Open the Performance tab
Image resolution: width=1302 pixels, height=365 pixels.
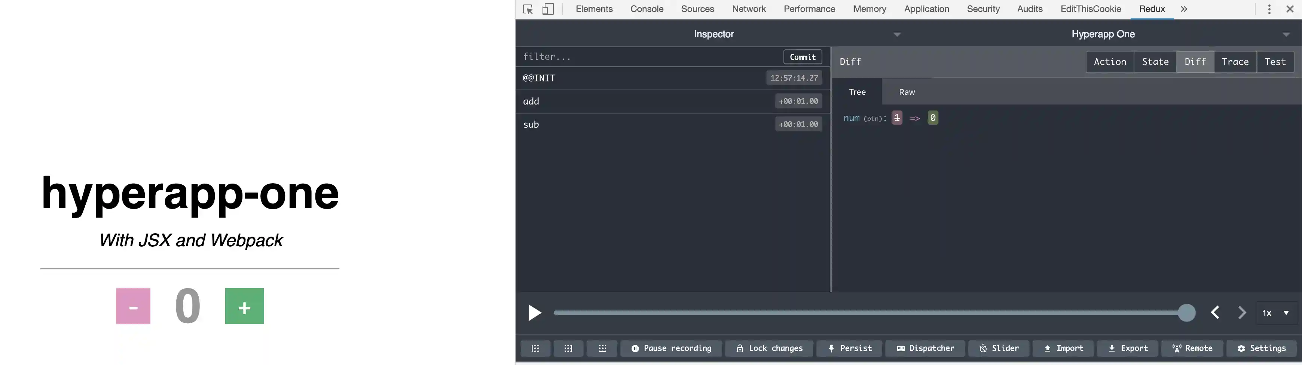point(810,9)
